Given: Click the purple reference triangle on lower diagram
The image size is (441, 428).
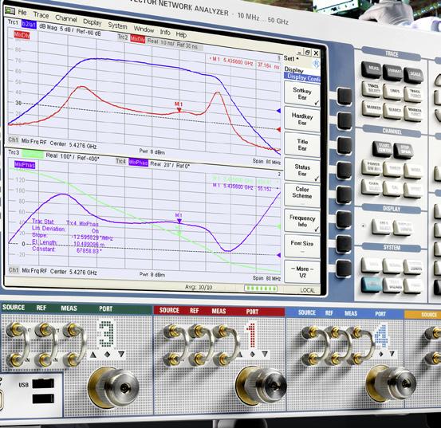Looking at the screenshot, I should (278, 255).
